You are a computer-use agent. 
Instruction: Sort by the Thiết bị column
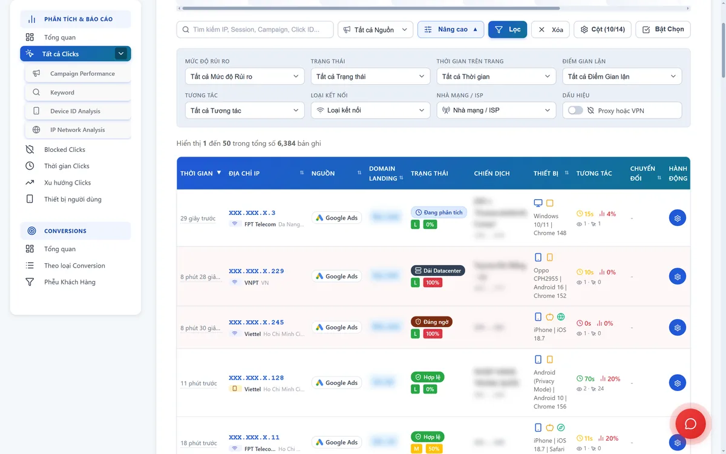(x=551, y=173)
